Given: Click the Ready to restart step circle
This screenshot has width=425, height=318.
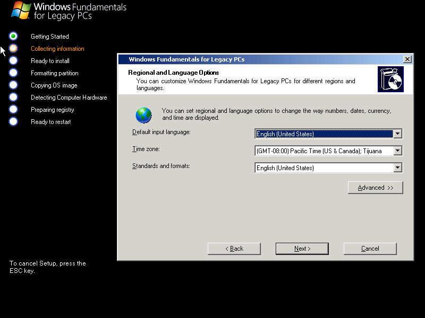Looking at the screenshot, I should point(13,121).
